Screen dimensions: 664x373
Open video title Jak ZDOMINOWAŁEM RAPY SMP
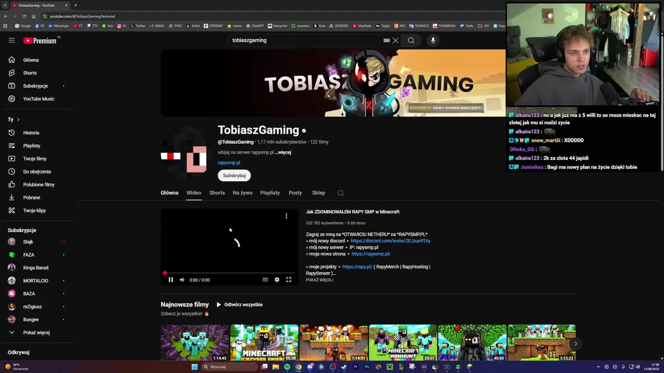pyautogui.click(x=353, y=212)
